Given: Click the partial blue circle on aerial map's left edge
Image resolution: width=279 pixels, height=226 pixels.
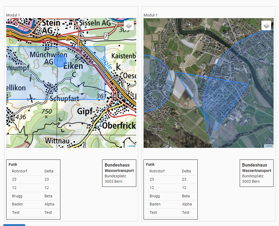Looking at the screenshot, I should click(158, 83).
